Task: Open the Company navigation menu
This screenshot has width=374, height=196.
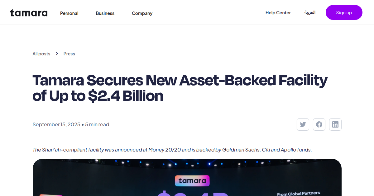Action: click(142, 13)
